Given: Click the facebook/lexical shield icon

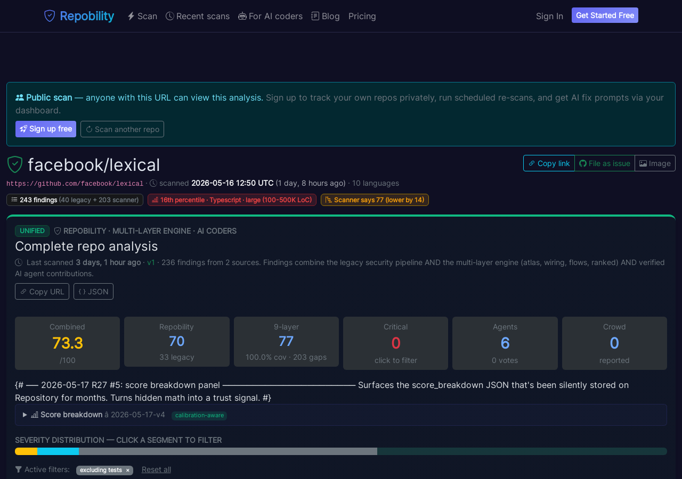Looking at the screenshot, I should point(15,164).
